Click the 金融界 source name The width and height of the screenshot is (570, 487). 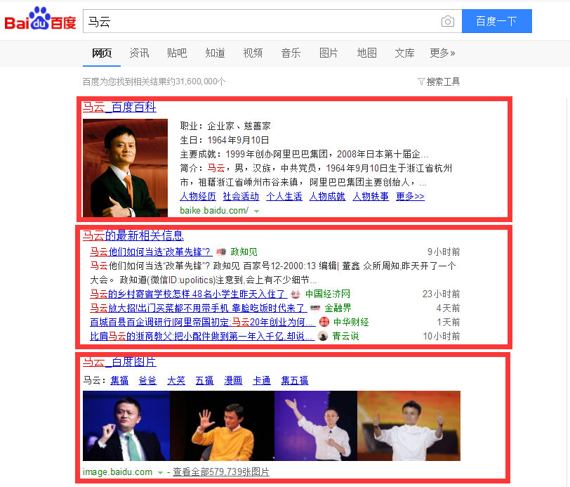point(338,308)
